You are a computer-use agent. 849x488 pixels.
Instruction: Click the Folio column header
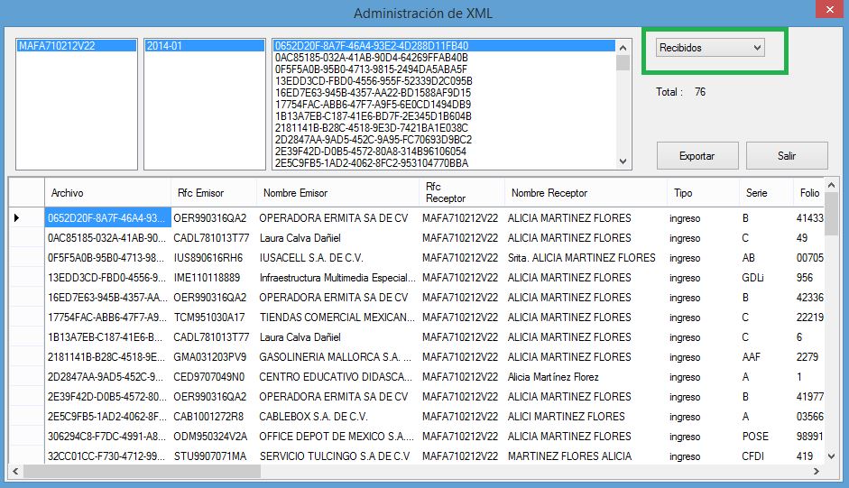(x=809, y=193)
